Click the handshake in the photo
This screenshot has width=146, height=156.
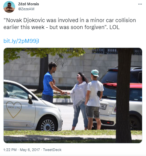tap(64, 93)
